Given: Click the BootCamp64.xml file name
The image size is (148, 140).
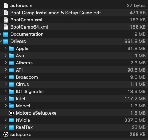Looking at the screenshot, I should click(x=29, y=27).
